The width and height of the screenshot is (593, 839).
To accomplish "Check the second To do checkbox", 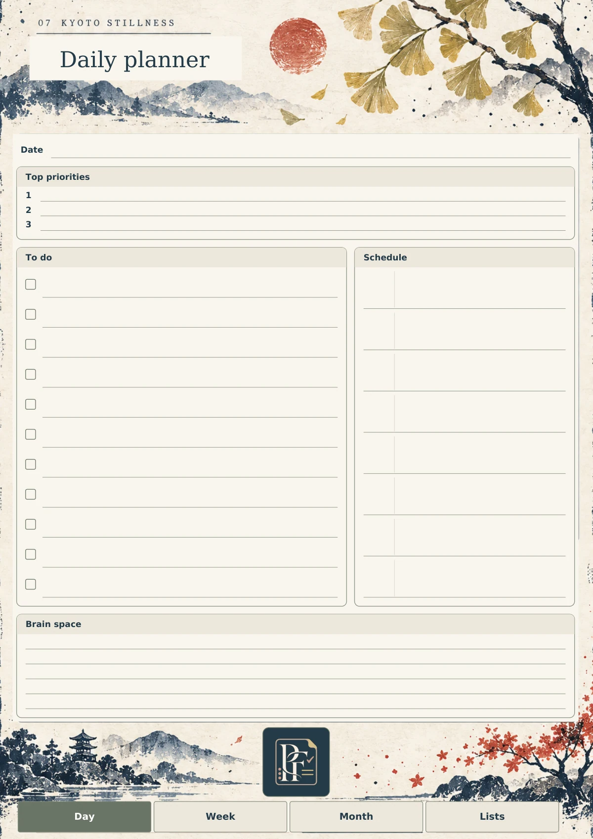I will pos(31,314).
